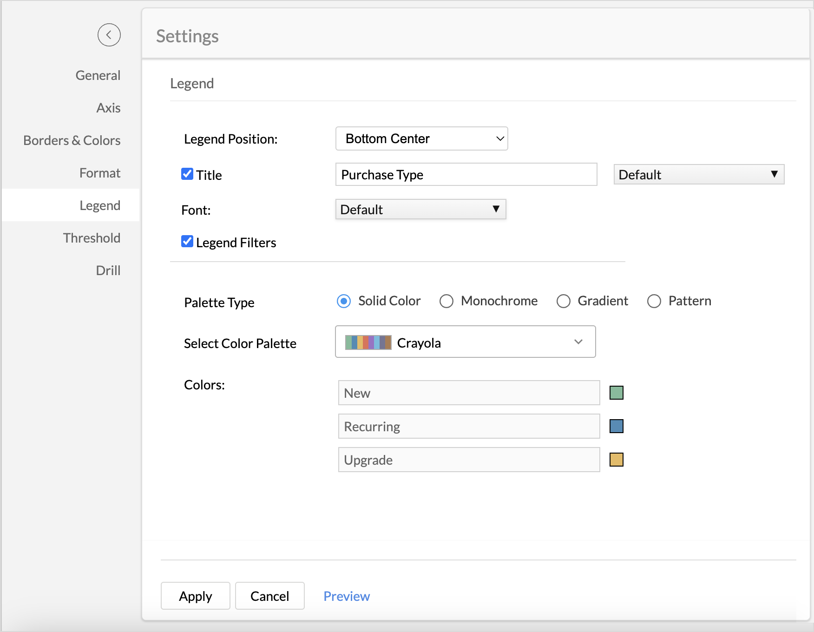The image size is (814, 632).
Task: Expand the Legend Position dropdown
Action: pos(421,138)
